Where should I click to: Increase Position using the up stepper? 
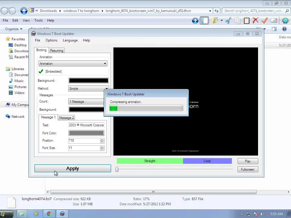[102, 139]
